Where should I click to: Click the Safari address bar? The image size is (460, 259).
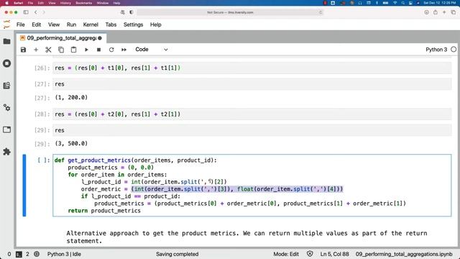coord(230,12)
